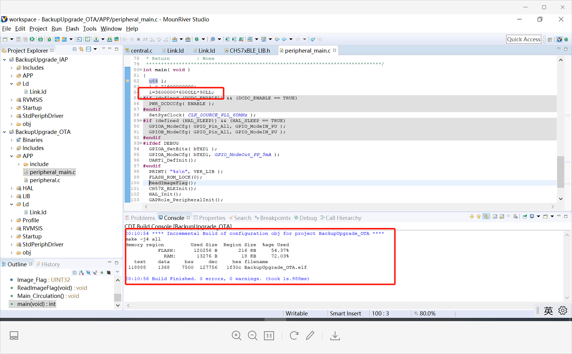Image resolution: width=572 pixels, height=354 pixels.
Task: Toggle Hide Inactive Elements in Outline
Action: coord(109,273)
